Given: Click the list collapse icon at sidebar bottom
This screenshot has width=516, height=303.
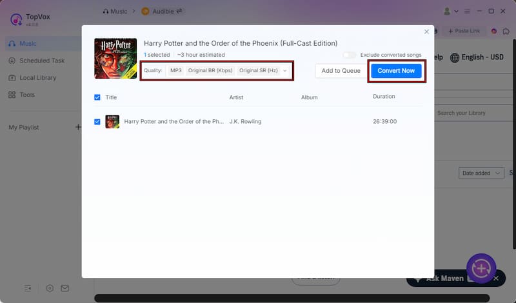Looking at the screenshot, I should point(28,288).
